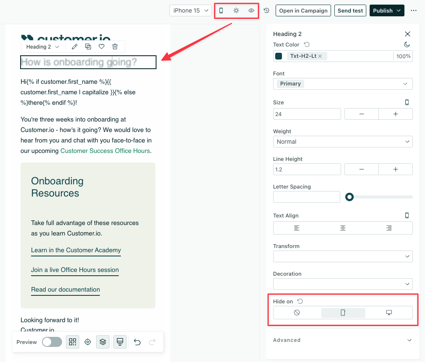Open the iPhone 15 device dropdown
This screenshot has width=425, height=362.
coord(190,10)
